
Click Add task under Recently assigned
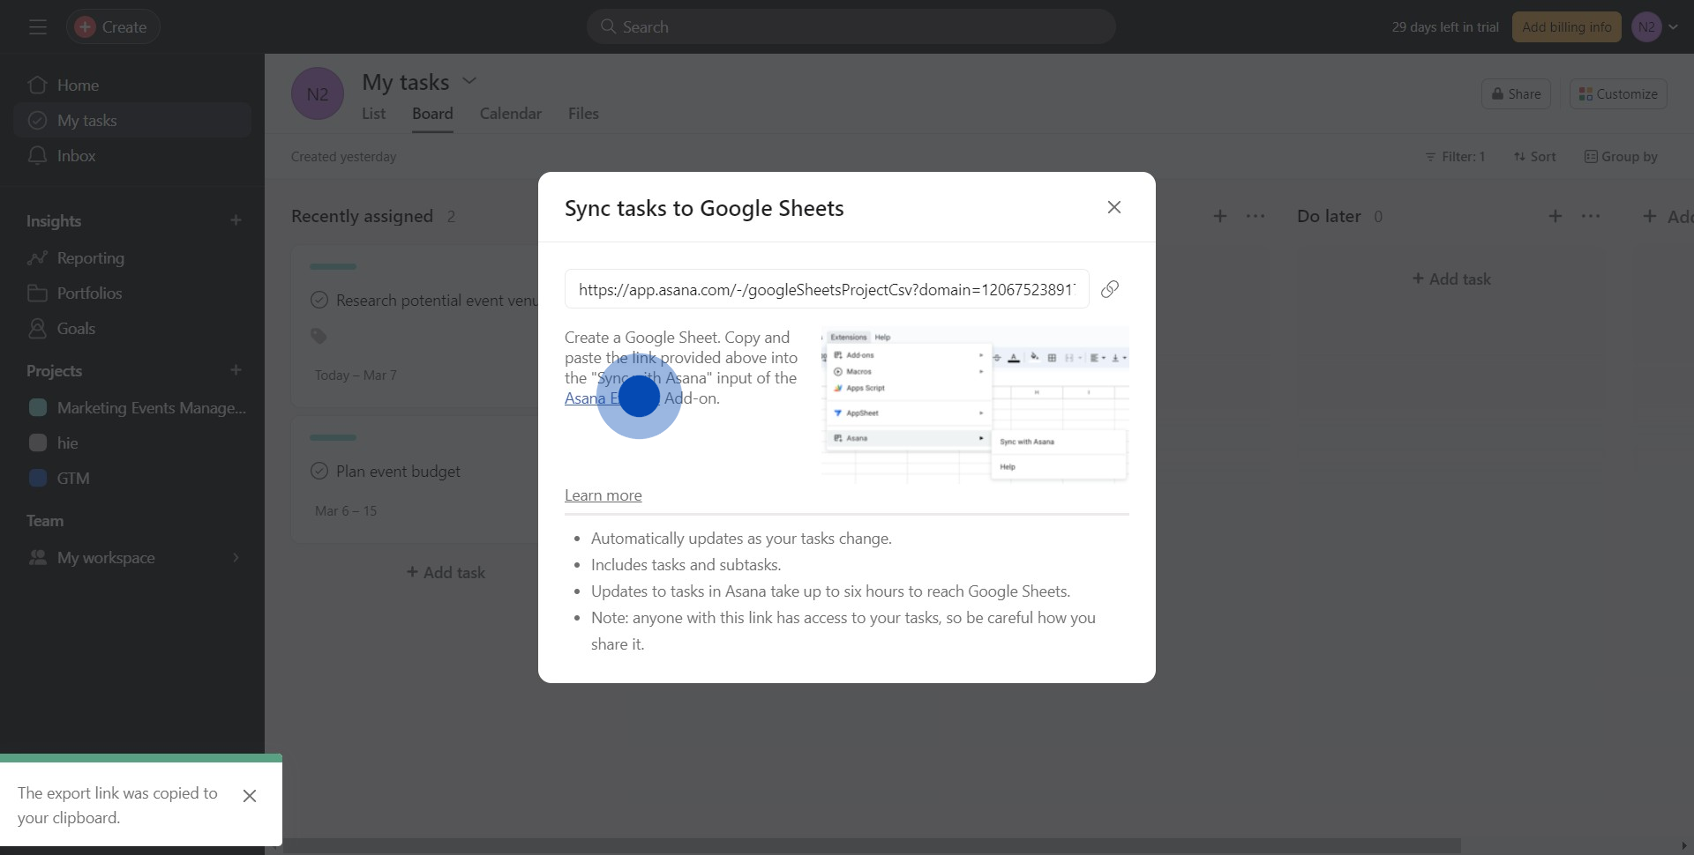tap(446, 573)
